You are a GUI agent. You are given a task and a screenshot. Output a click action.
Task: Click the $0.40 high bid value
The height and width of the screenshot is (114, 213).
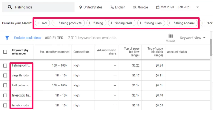pyautogui.click(x=159, y=95)
